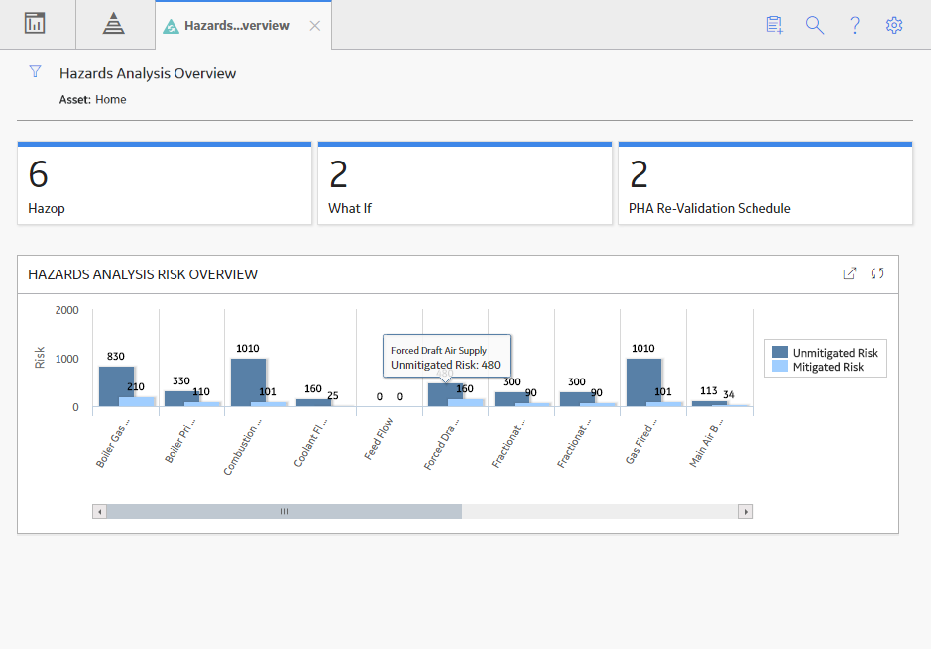
Task: Click the Unmitigated Risk legend label
Action: 836,353
